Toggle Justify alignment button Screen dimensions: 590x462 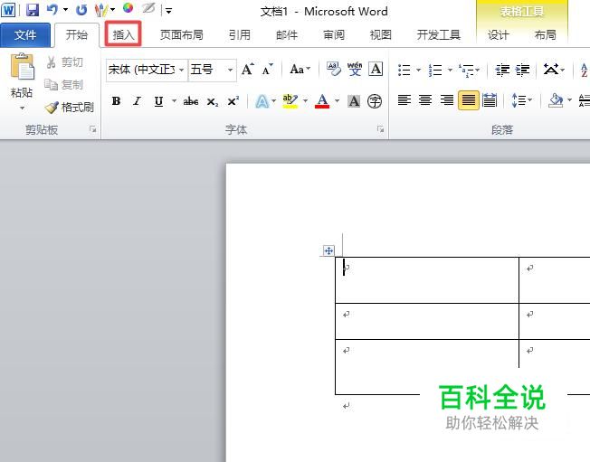(x=469, y=100)
